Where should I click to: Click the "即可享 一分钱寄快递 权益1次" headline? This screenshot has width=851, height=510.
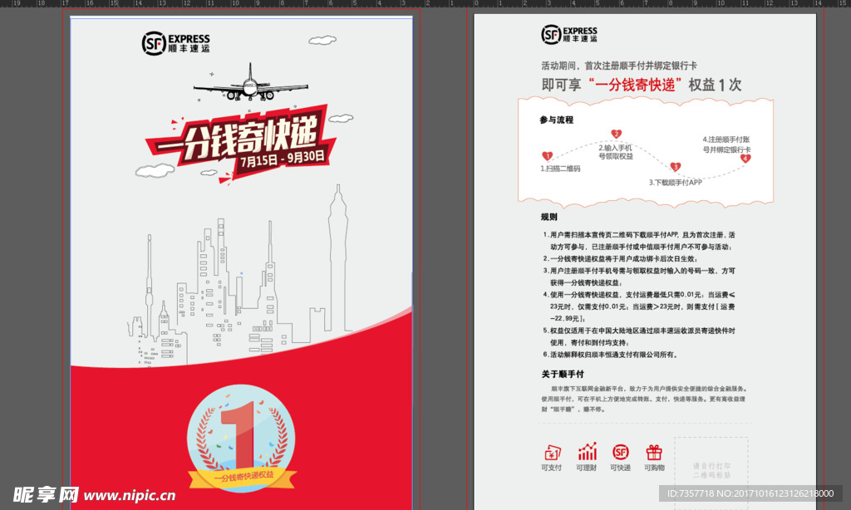pos(642,85)
